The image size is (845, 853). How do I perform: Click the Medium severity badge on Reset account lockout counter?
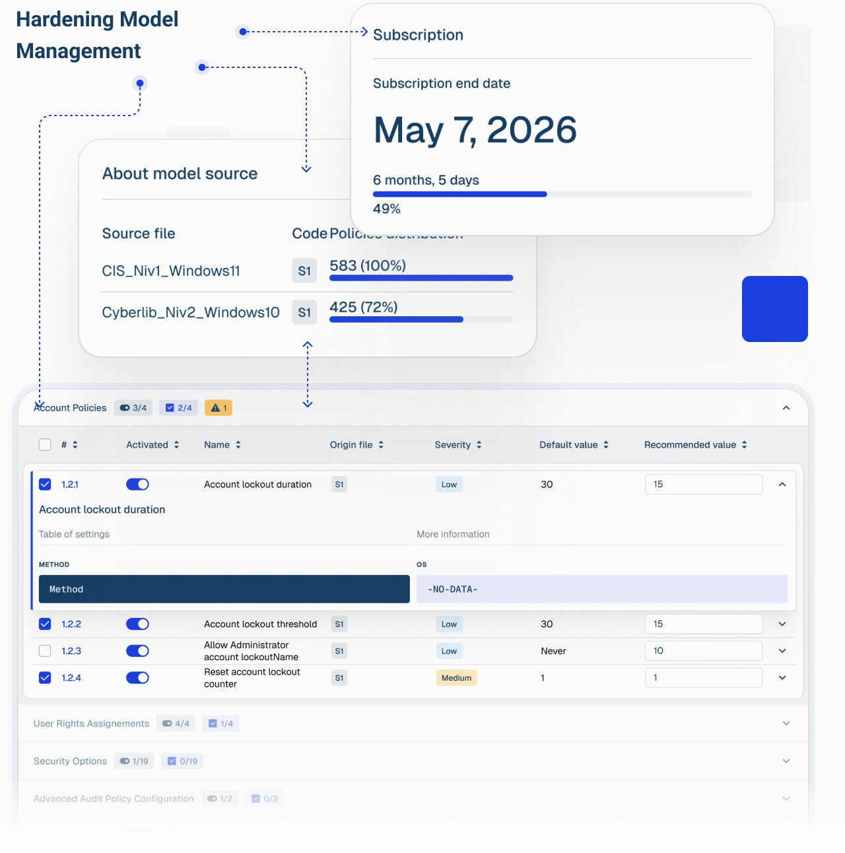tap(456, 677)
